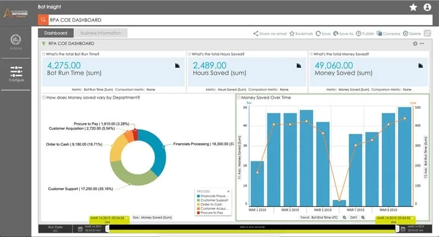
Task: Click the Run Date UTC label
Action: pyautogui.click(x=55, y=229)
